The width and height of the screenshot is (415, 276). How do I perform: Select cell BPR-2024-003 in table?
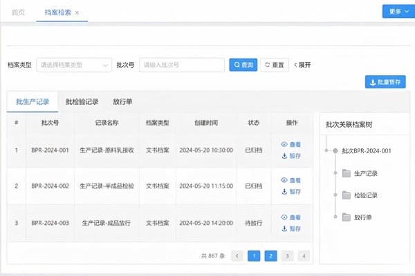(x=50, y=223)
